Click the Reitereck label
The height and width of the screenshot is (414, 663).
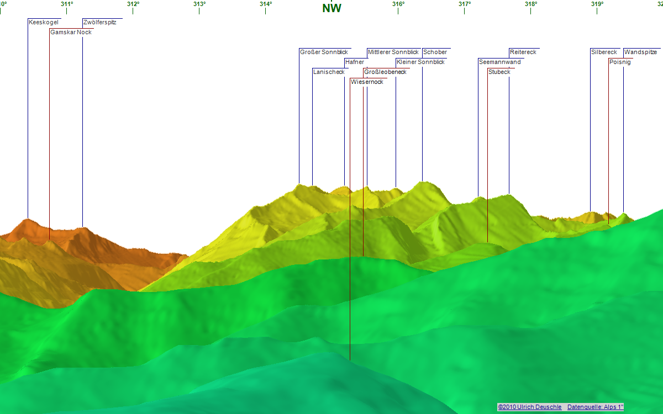click(523, 52)
